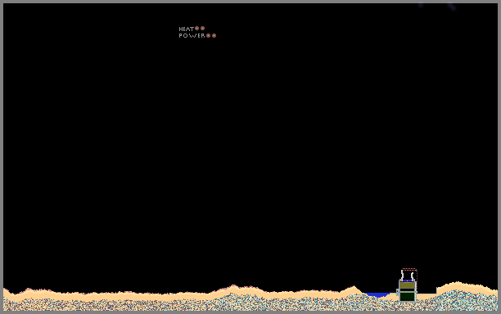Click the generator's left side control panel
501x314 pixels.
[398, 292]
